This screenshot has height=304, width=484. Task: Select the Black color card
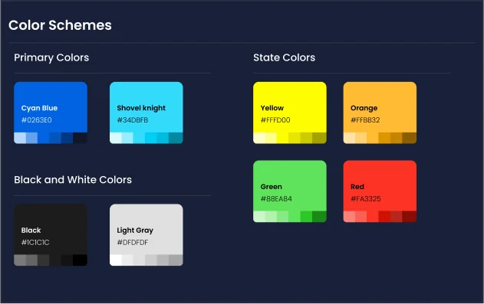pos(51,235)
